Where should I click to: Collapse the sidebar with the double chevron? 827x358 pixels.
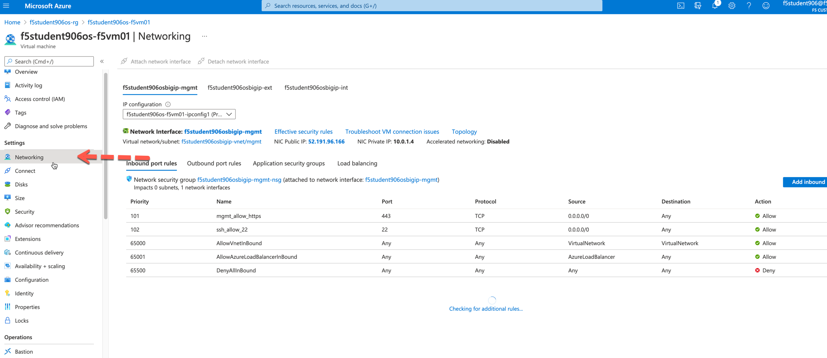(102, 61)
